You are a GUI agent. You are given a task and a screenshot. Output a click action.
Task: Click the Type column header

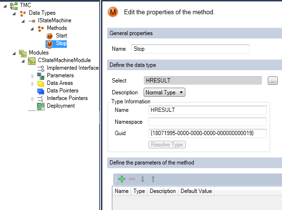pos(139,191)
